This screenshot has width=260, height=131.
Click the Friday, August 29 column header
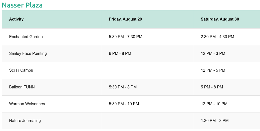click(x=125, y=19)
